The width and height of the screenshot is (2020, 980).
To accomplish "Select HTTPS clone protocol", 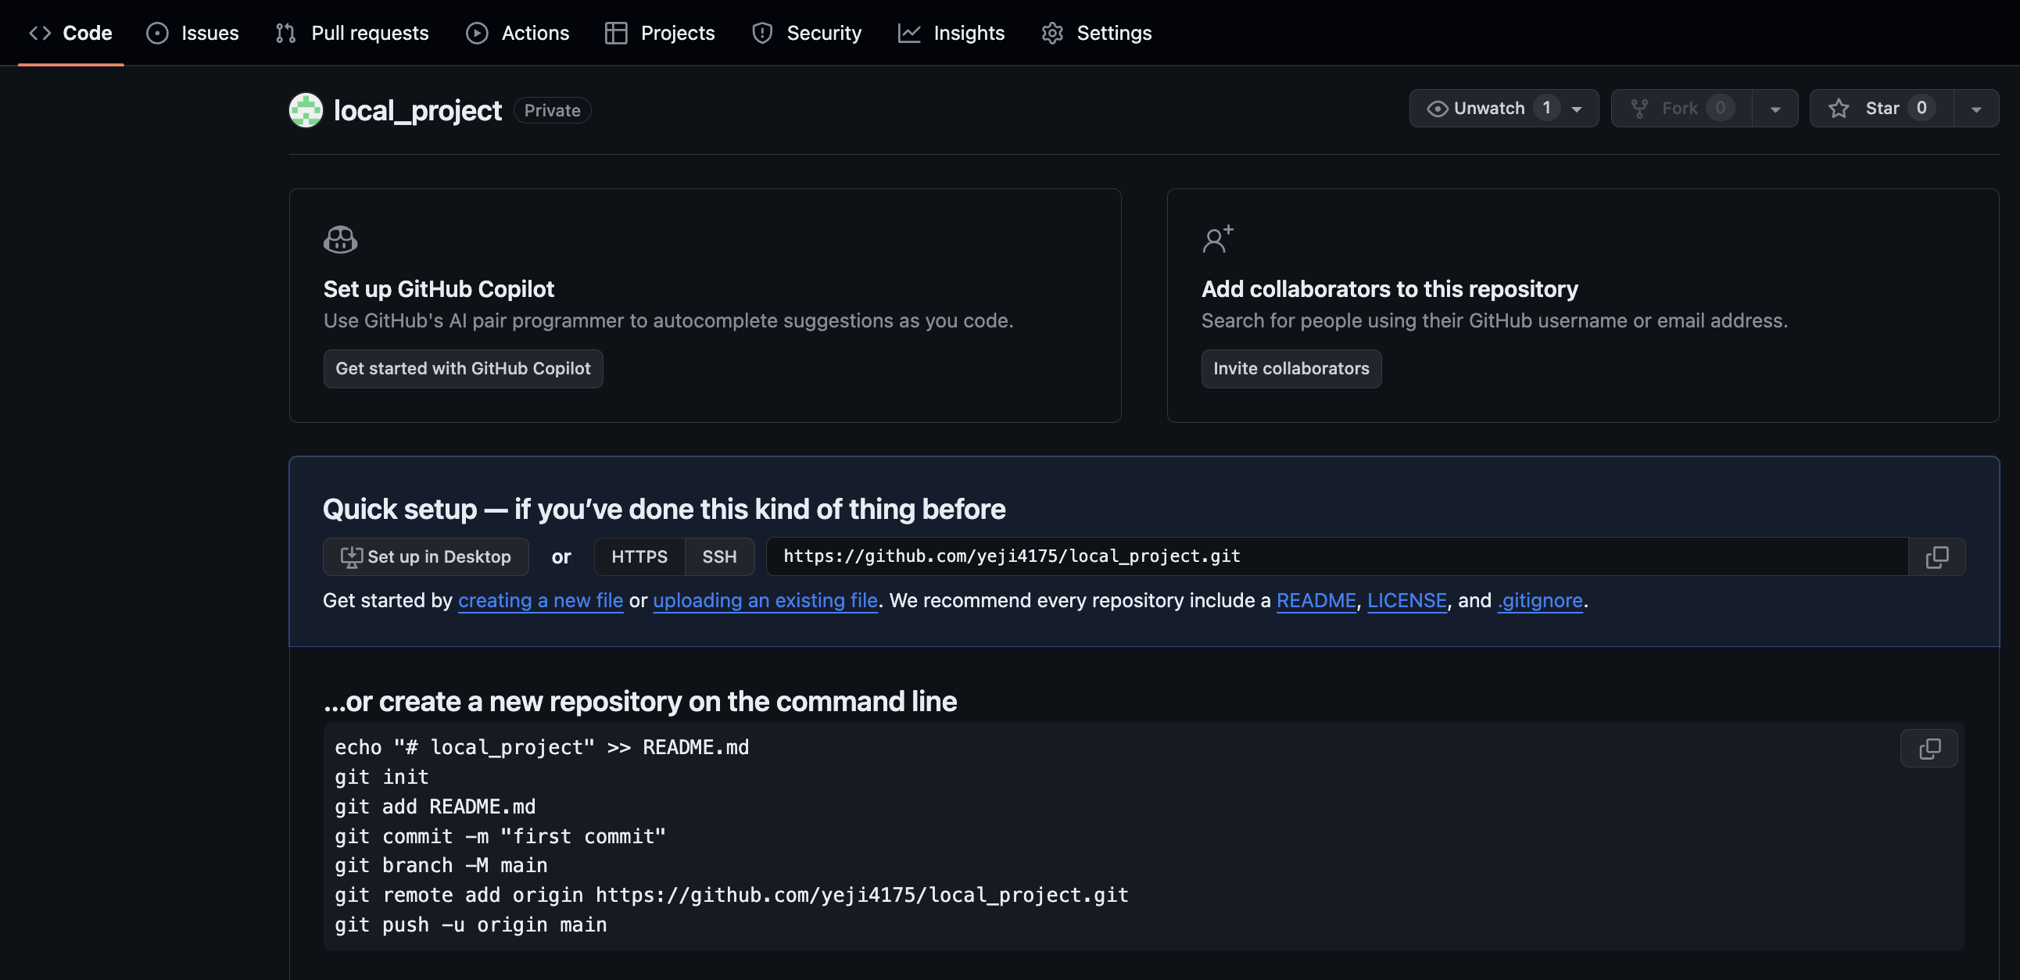I will point(639,556).
